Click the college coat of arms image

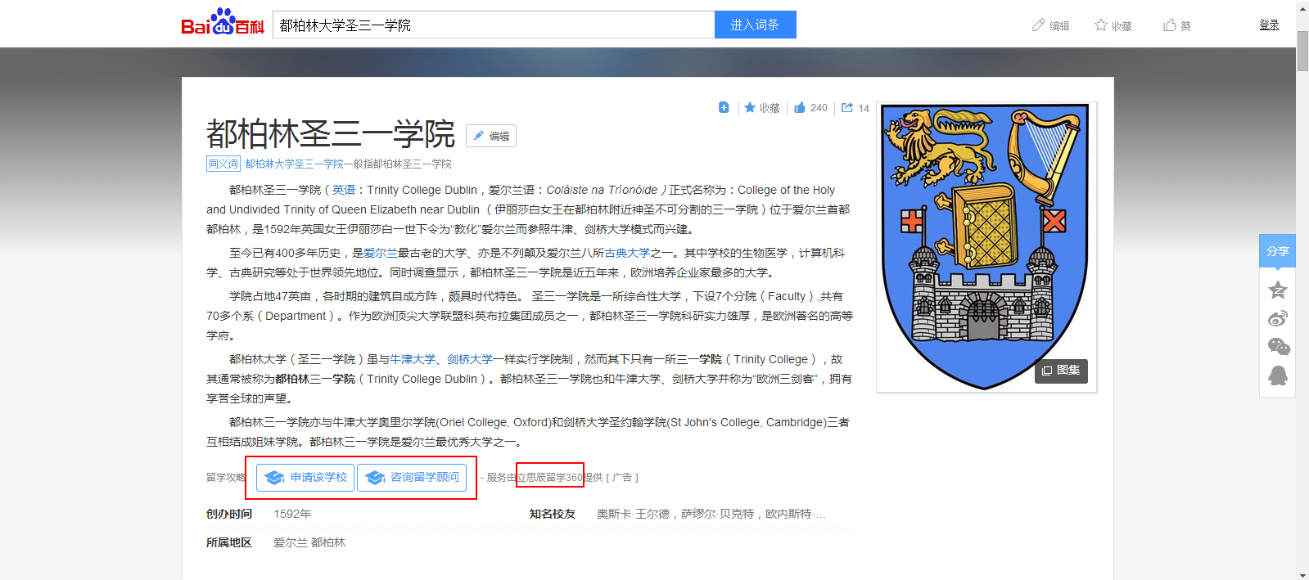click(x=986, y=246)
